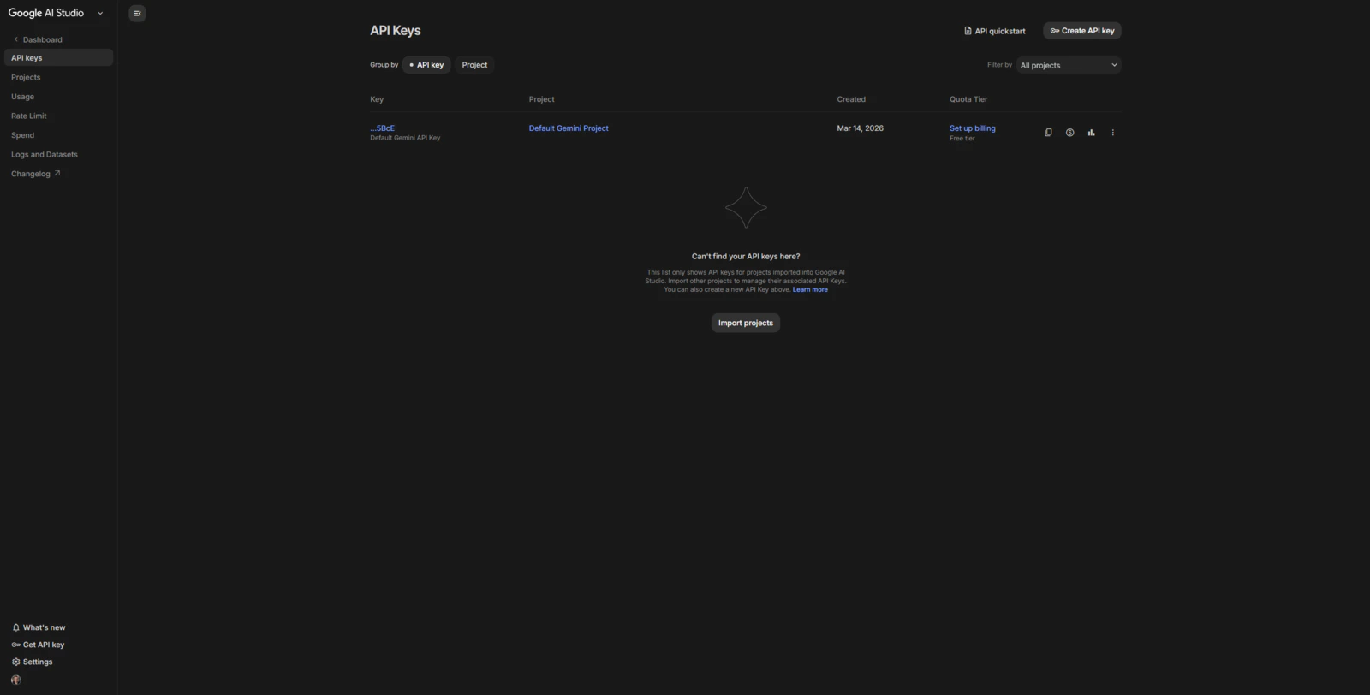Image resolution: width=1370 pixels, height=695 pixels.
Task: View usage chart icon for ...5BcE key
Action: (1091, 133)
